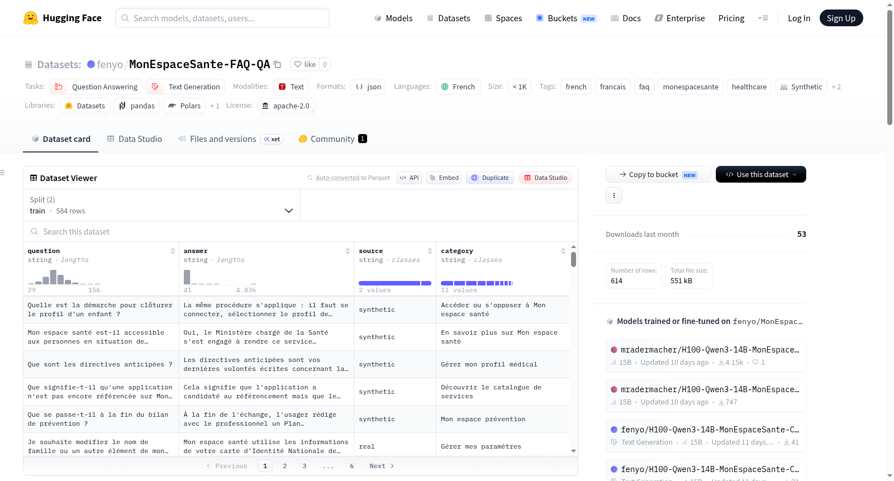Image resolution: width=894 pixels, height=481 pixels.
Task: Show the one additional library
Action: point(215,106)
